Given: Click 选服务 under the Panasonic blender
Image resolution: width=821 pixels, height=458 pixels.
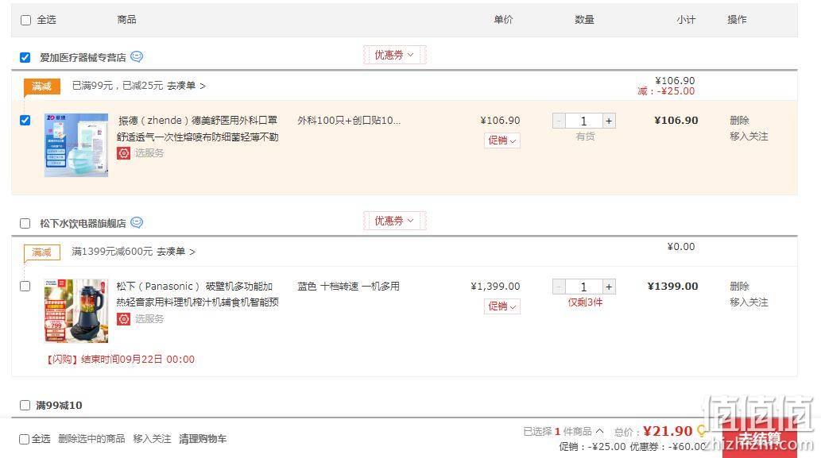Looking at the screenshot, I should click(149, 318).
